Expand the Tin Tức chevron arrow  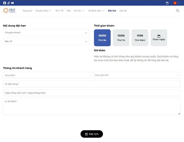83,11
